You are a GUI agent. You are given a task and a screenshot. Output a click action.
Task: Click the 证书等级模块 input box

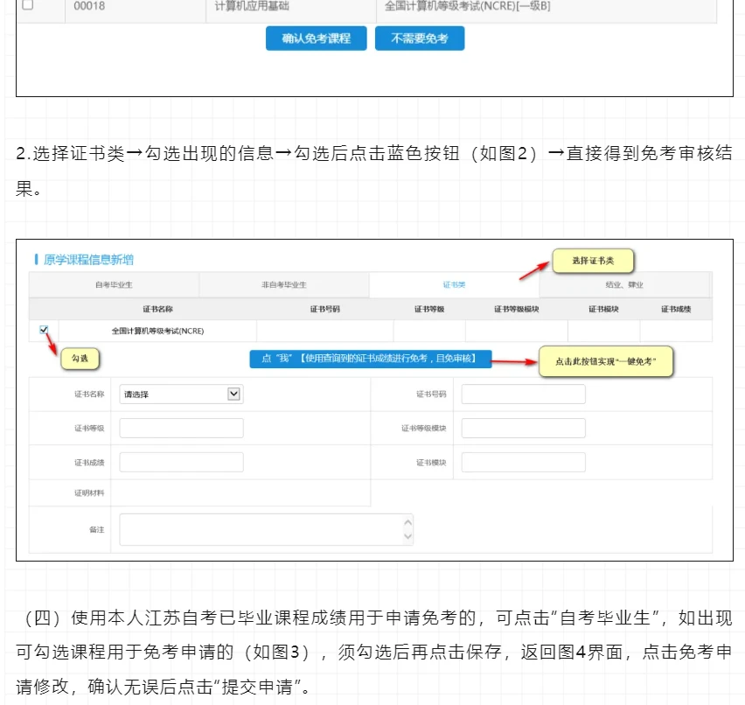[x=523, y=428]
